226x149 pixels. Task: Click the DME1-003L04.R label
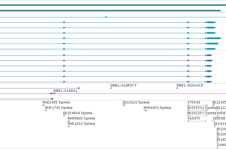tap(190, 86)
